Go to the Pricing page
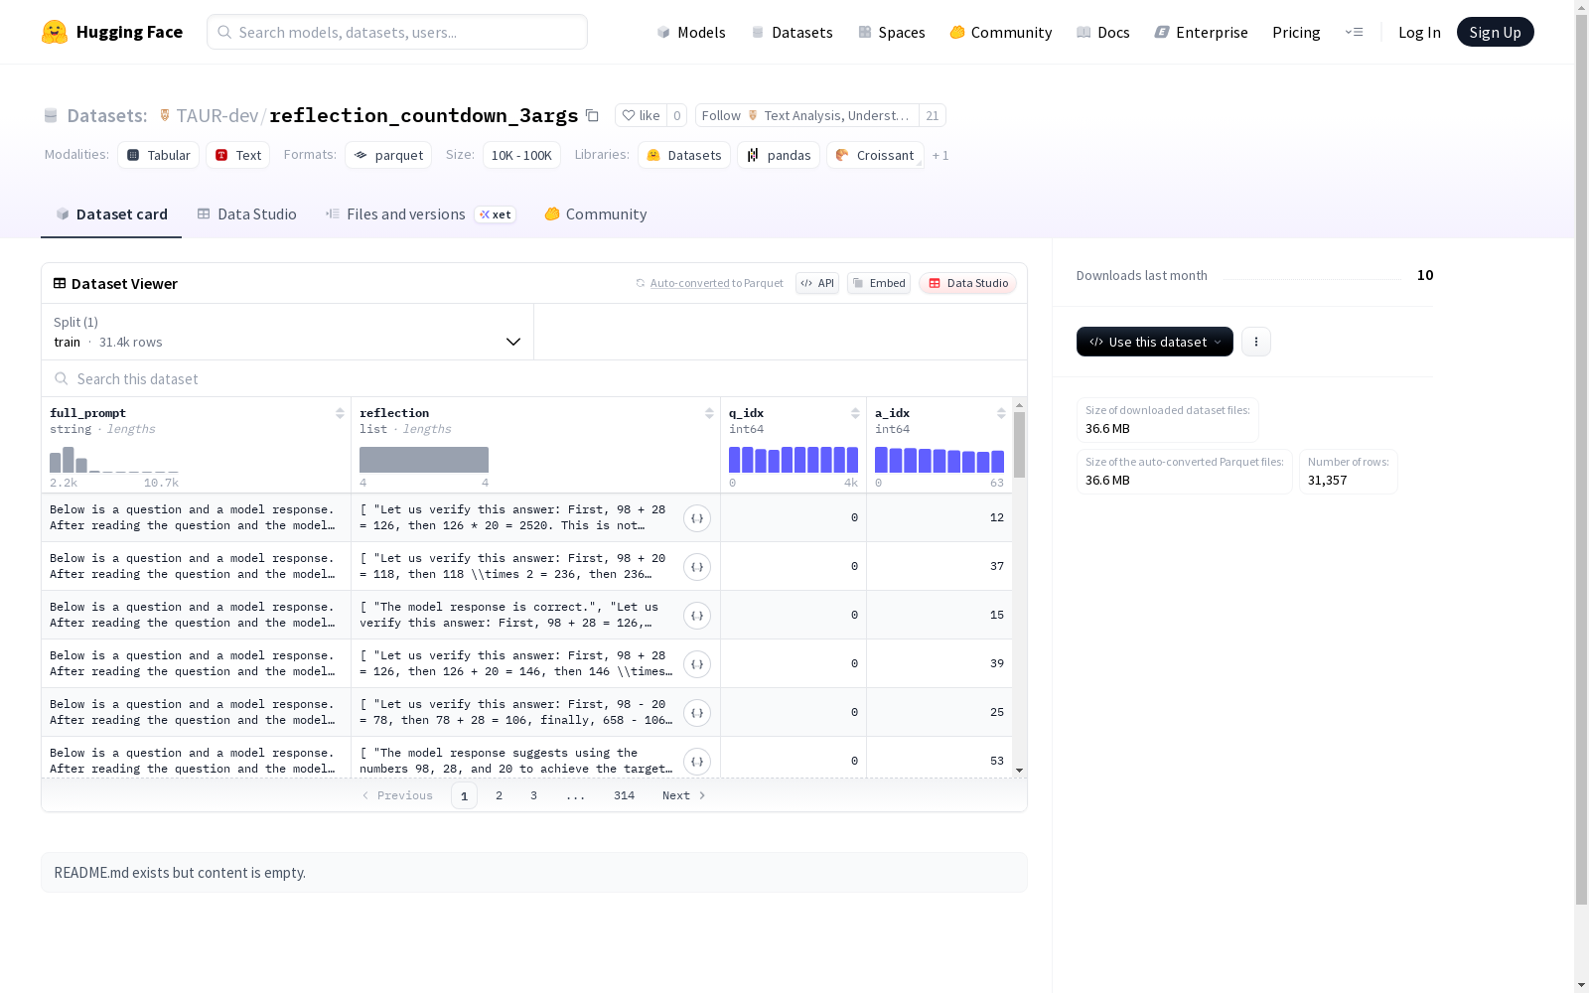 (x=1296, y=32)
